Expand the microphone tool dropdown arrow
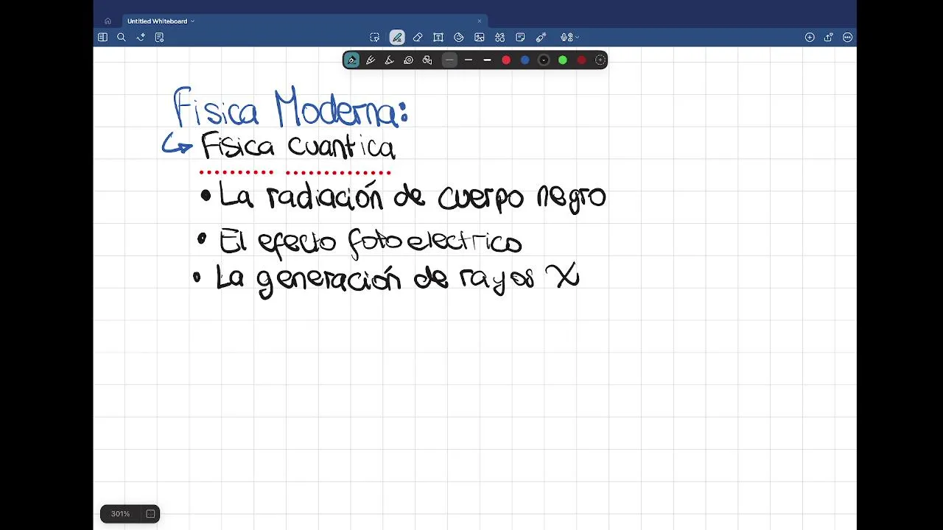The width and height of the screenshot is (943, 530). [577, 38]
